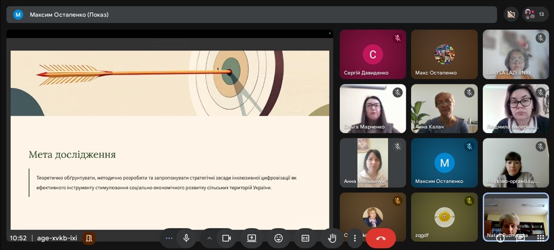554x250 pixels.
Task: Expand the horizontal ellipsis toolbar menu
Action: (169, 238)
